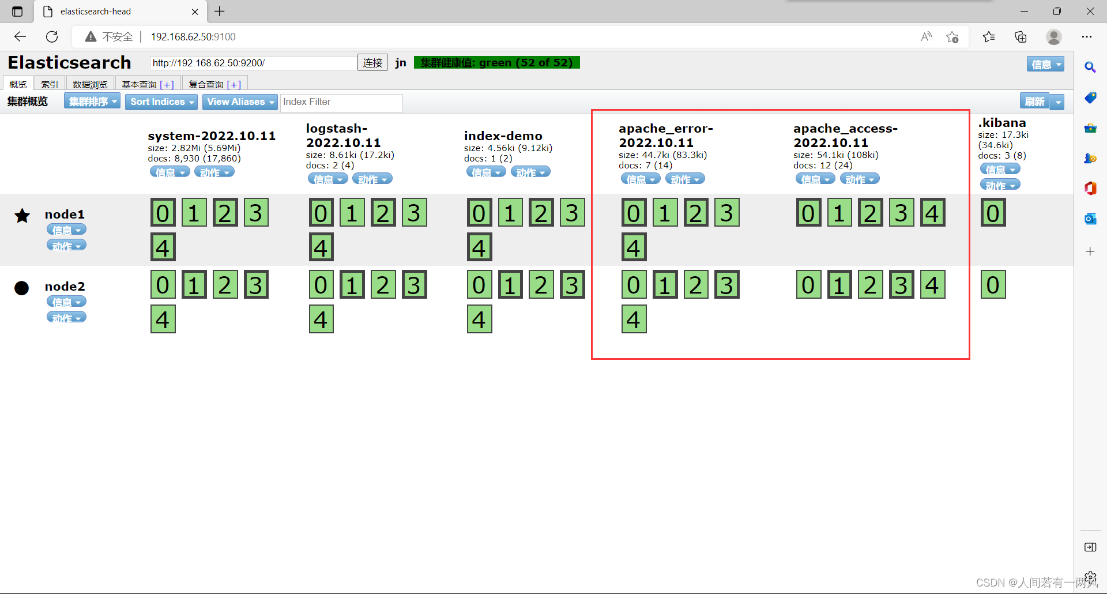1107x594 pixels.
Task: Open 动作 menu for index-demo
Action: (530, 172)
